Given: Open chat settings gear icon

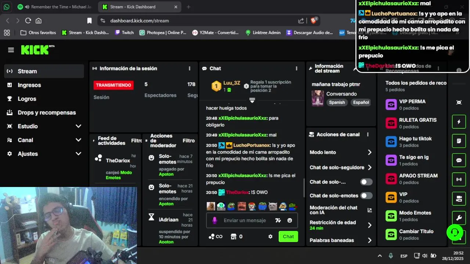Looking at the screenshot, I should coord(271,236).
